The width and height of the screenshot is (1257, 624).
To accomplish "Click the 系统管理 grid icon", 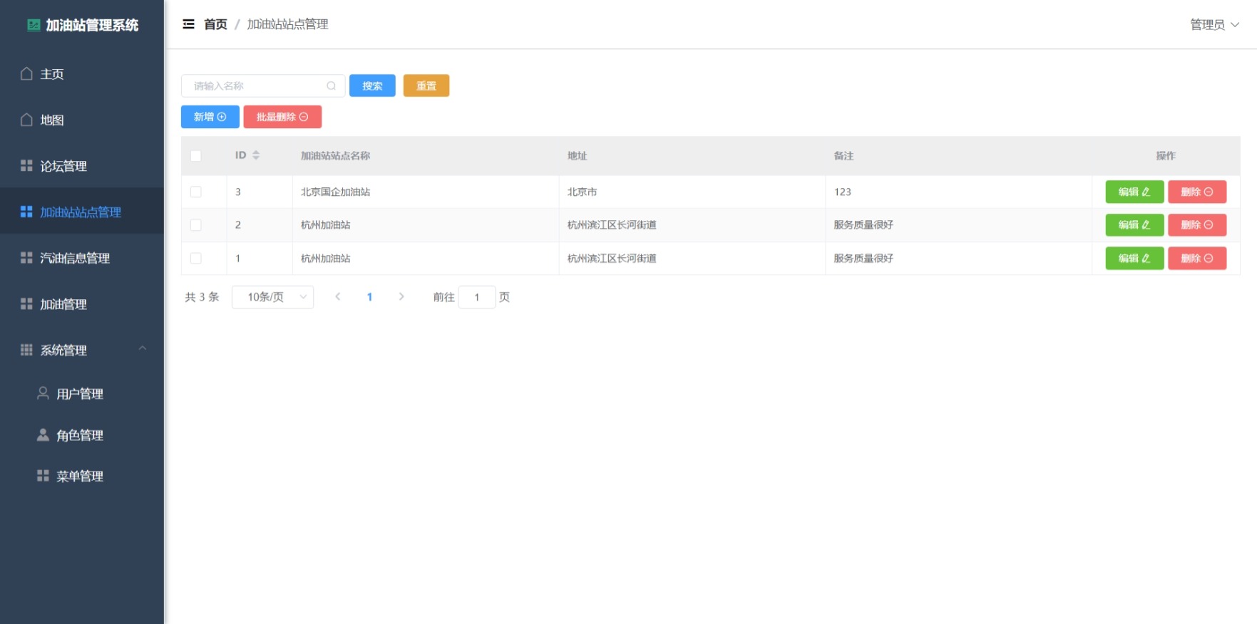I will click(x=26, y=350).
